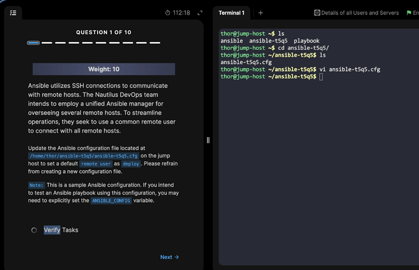Click the 112:18 timer text
Viewport: 419px width, 270px height.
[x=181, y=13]
